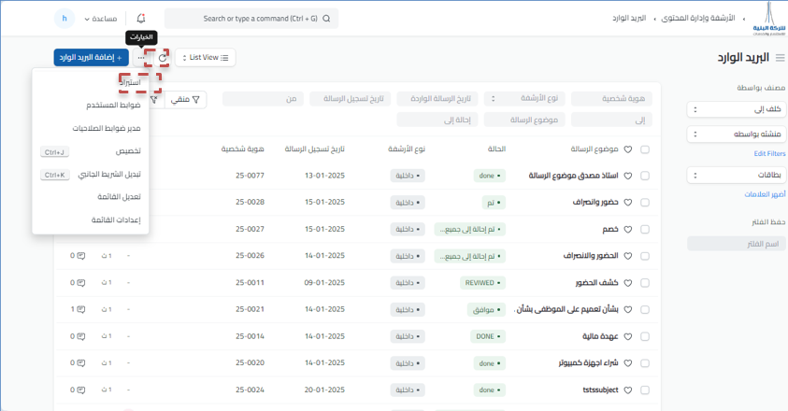The height and width of the screenshot is (411, 788).
Task: Open the 'نوع الأرشفة' filter select
Action: pyautogui.click(x=524, y=98)
